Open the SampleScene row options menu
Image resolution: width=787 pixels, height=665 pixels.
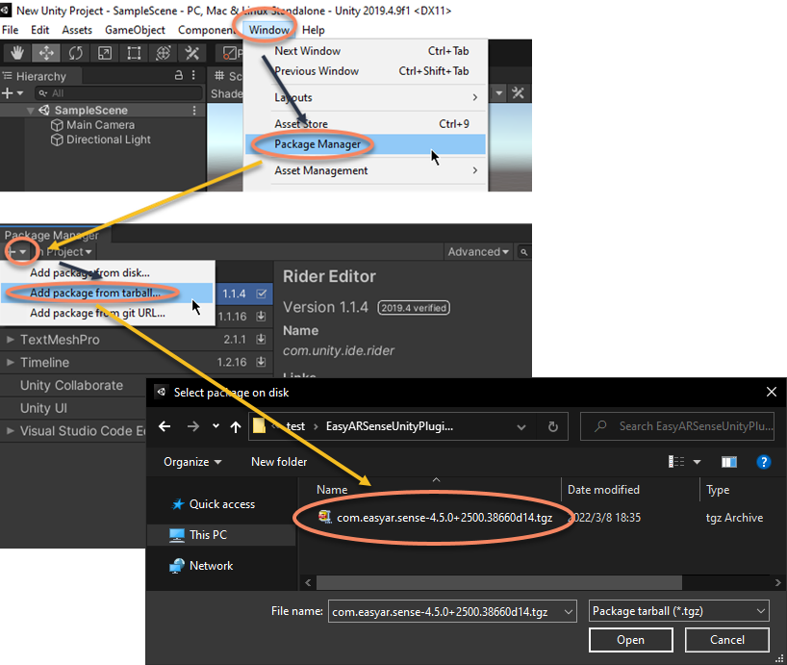click(194, 110)
